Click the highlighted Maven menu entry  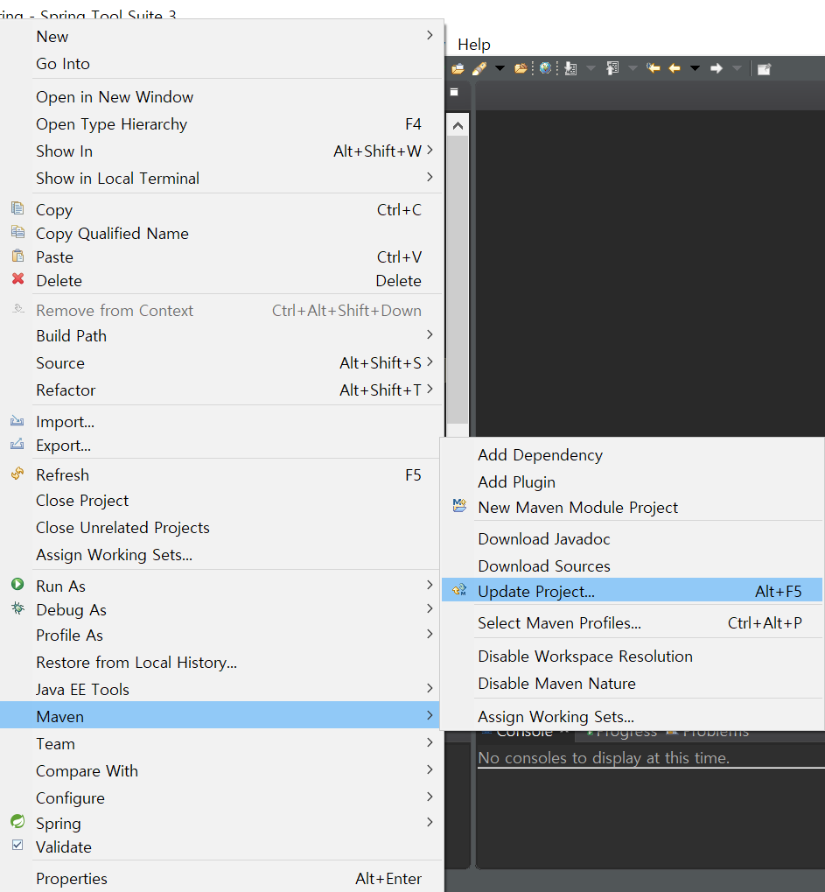(221, 716)
